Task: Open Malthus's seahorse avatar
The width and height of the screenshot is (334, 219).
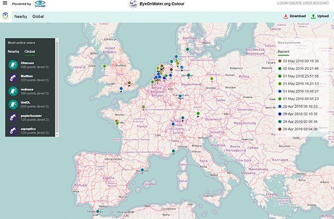Action: coord(13,78)
